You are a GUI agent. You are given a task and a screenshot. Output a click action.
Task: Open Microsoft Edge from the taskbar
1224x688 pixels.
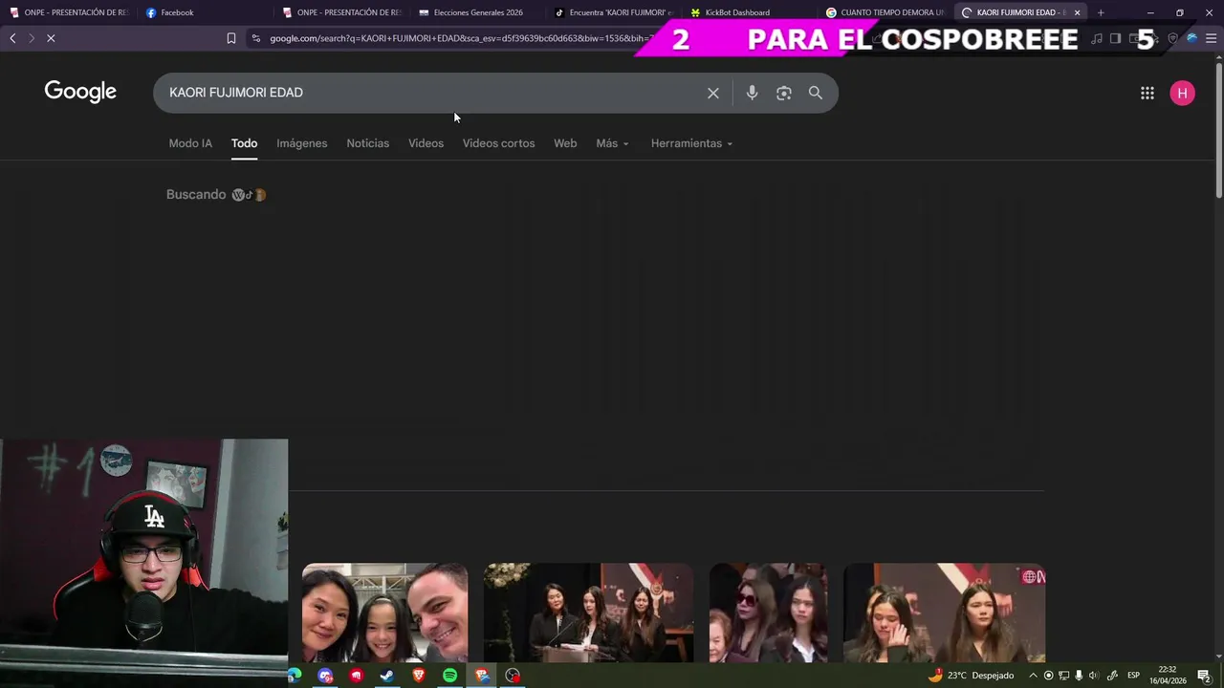pyautogui.click(x=295, y=676)
